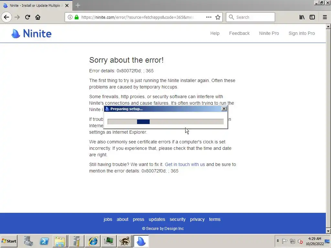Open the raccoon icon app in taskbar

tap(125, 241)
